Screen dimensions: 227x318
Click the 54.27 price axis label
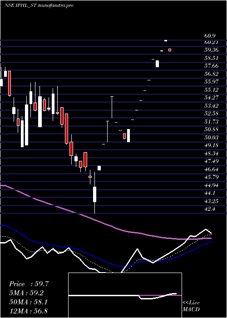click(212, 98)
